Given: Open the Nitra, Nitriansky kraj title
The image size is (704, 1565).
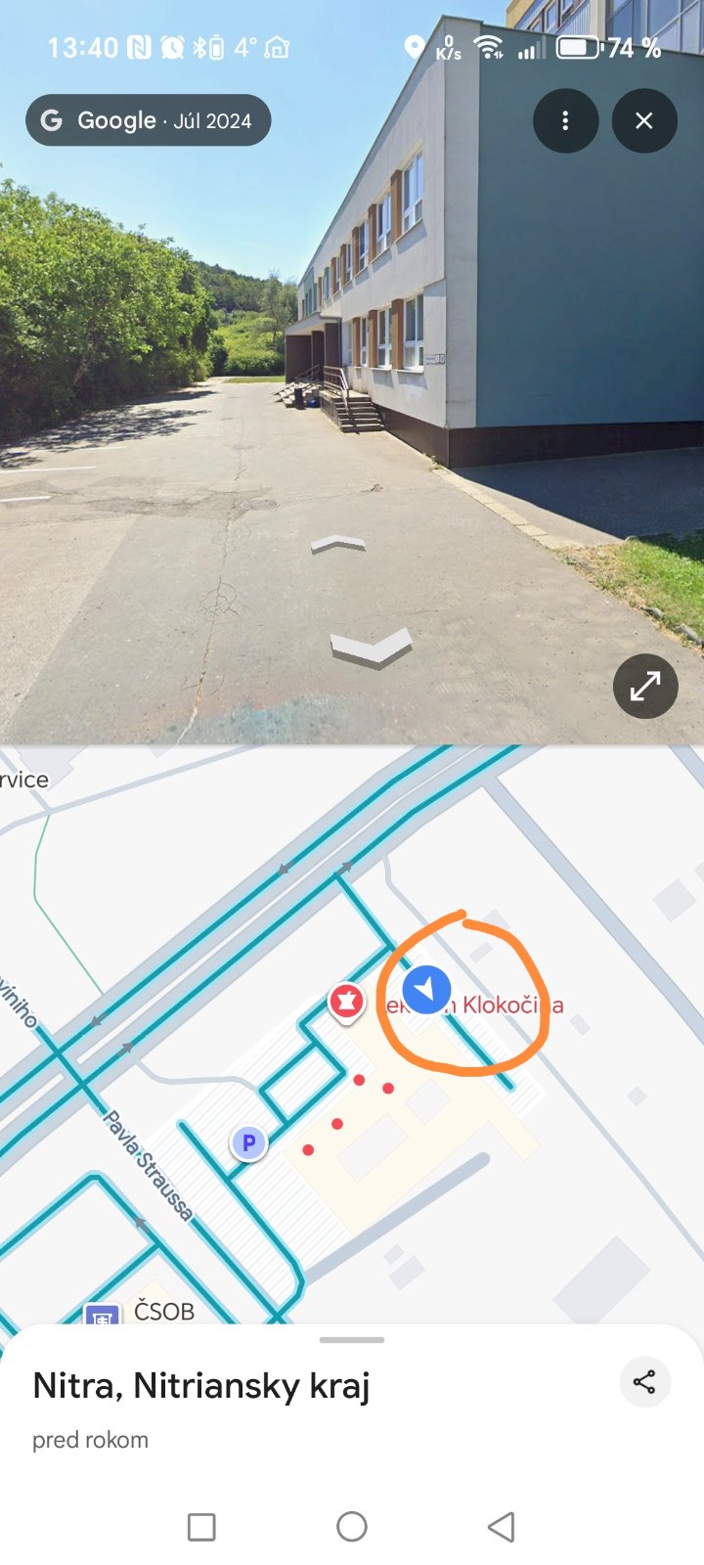Looking at the screenshot, I should point(201,1386).
